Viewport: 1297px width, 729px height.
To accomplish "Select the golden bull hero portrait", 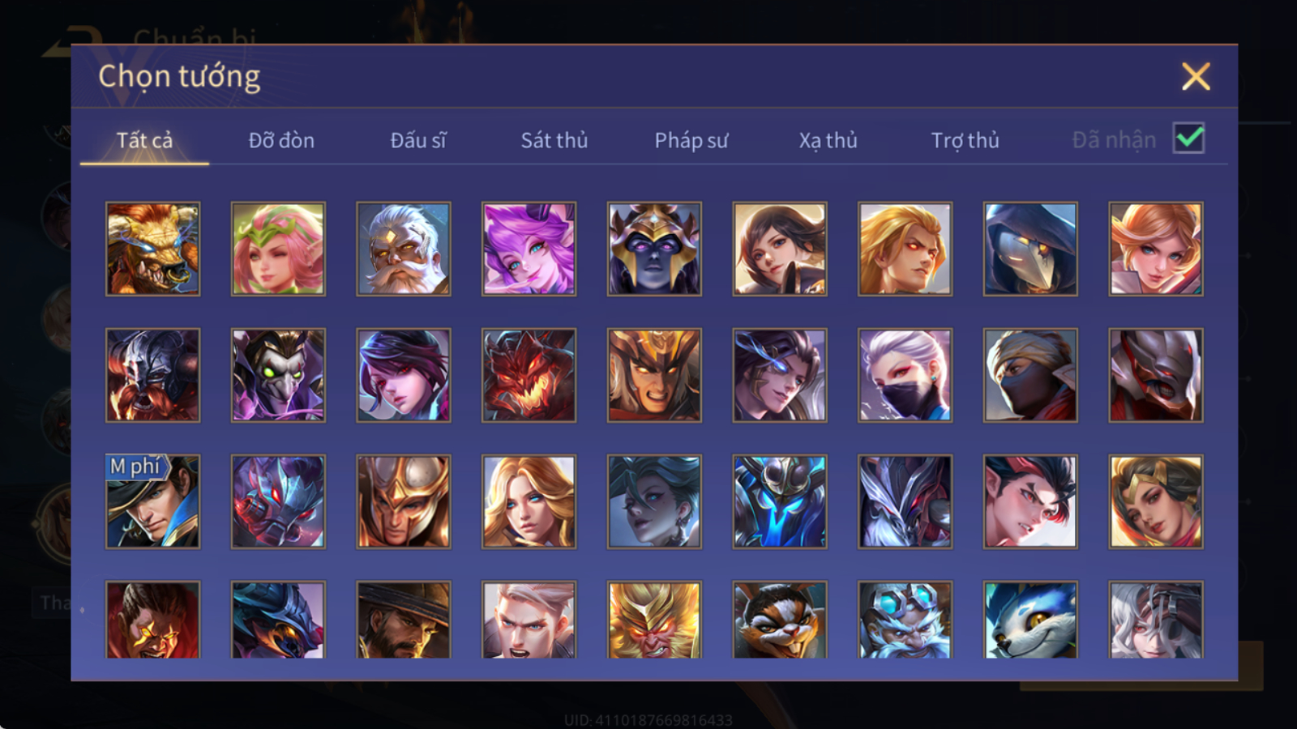I will click(x=152, y=249).
